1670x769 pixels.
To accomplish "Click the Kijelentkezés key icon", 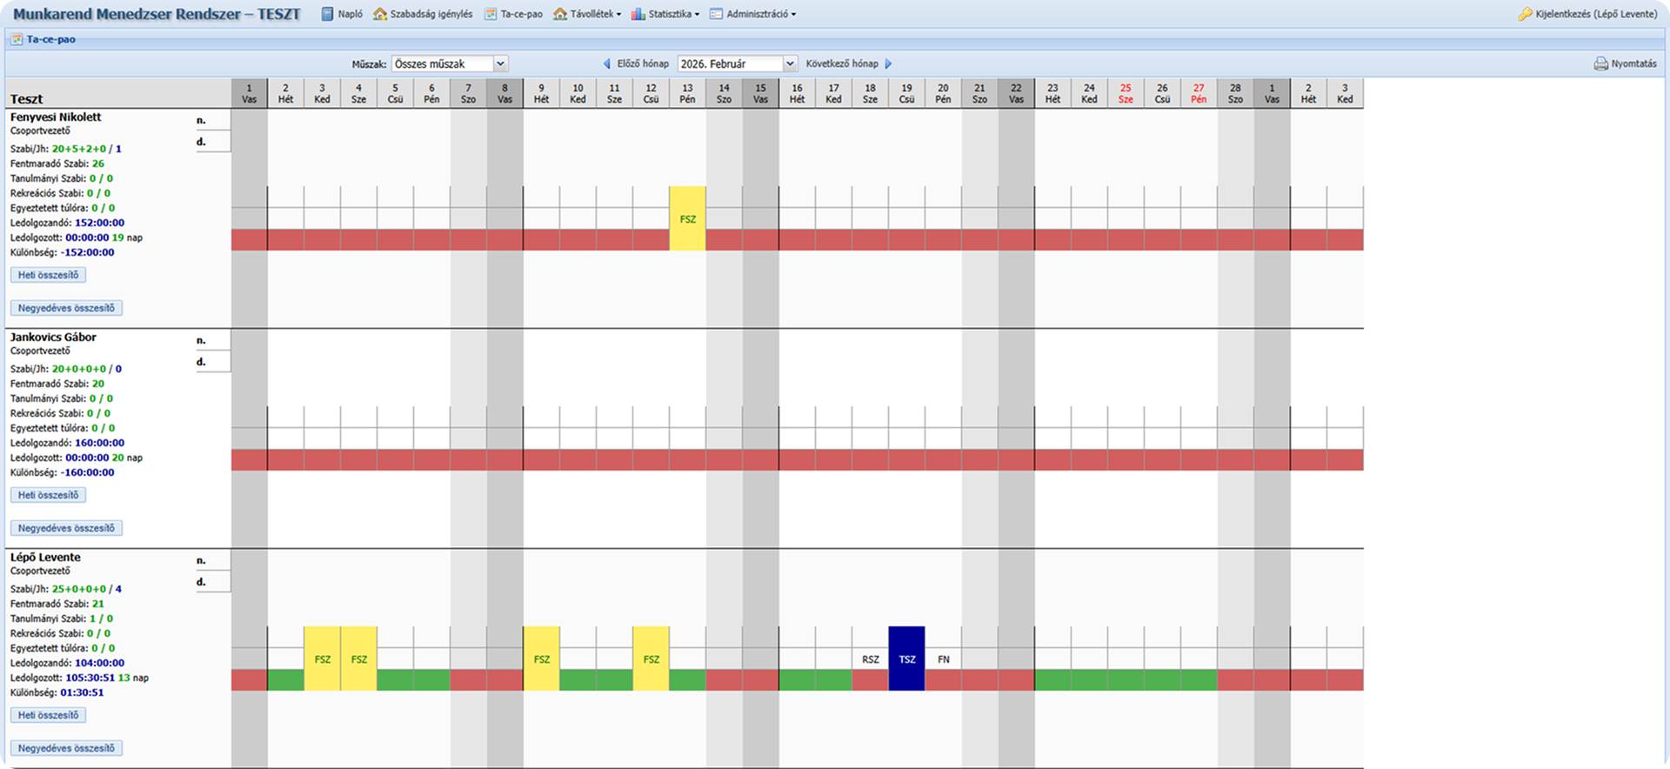I will pyautogui.click(x=1526, y=14).
